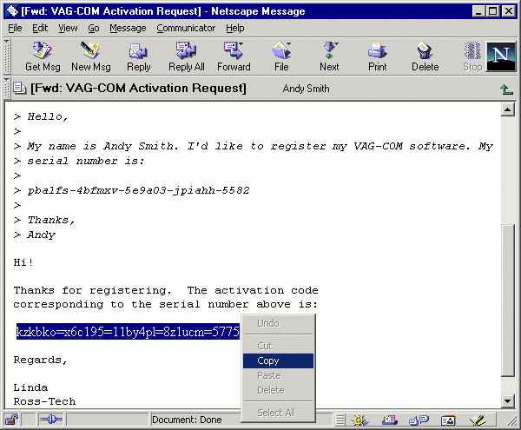Toggle the online/offline connection icon
Image resolution: width=521 pixels, height=430 pixels.
point(49,420)
